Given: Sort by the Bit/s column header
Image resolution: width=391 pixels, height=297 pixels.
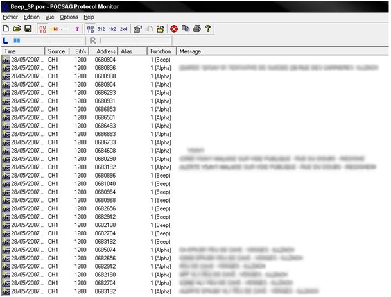Looking at the screenshot, I should pyautogui.click(x=79, y=51).
